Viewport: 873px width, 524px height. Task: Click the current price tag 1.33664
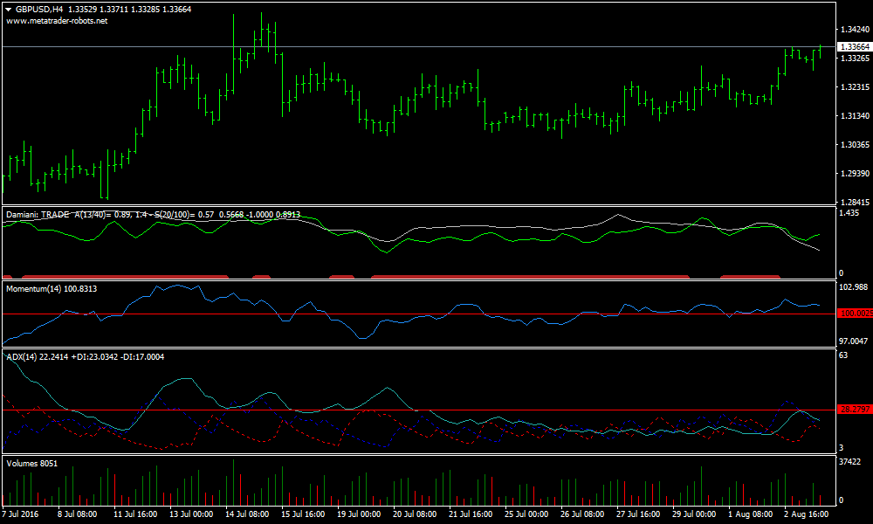[x=853, y=46]
